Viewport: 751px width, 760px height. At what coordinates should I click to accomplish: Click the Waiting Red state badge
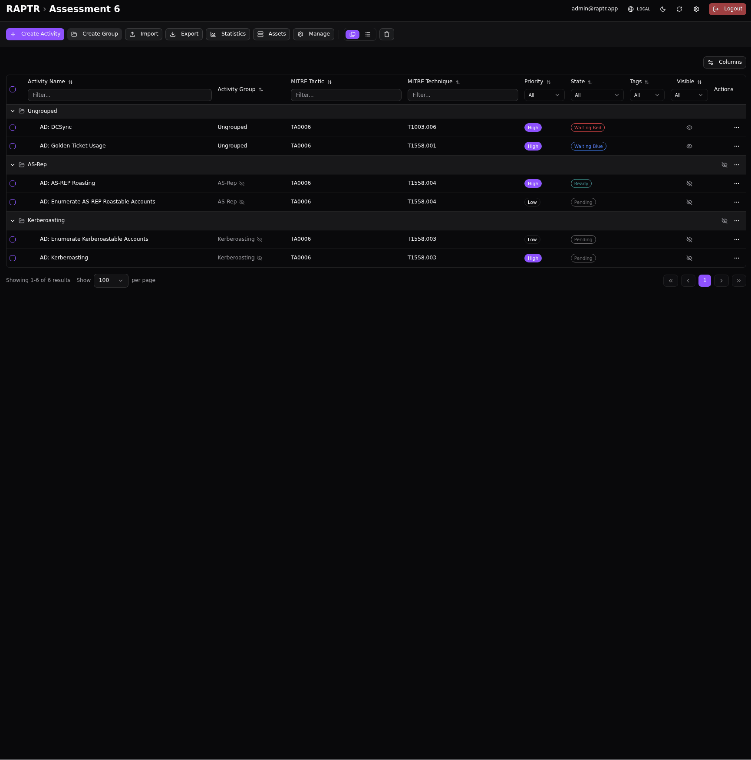pyautogui.click(x=587, y=128)
